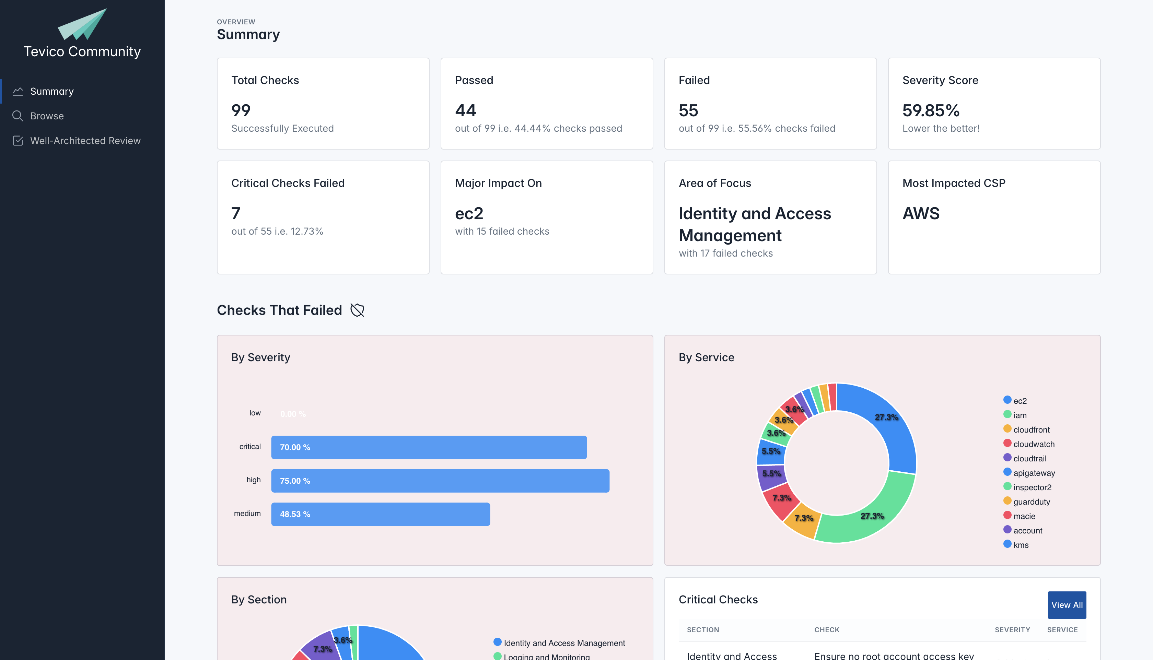
Task: Click the high severity 75.00 % bar
Action: click(440, 481)
